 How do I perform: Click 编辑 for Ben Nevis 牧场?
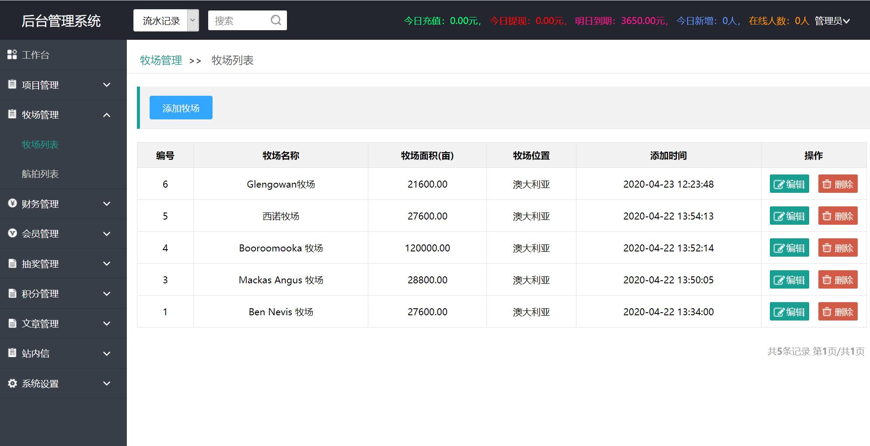[789, 311]
